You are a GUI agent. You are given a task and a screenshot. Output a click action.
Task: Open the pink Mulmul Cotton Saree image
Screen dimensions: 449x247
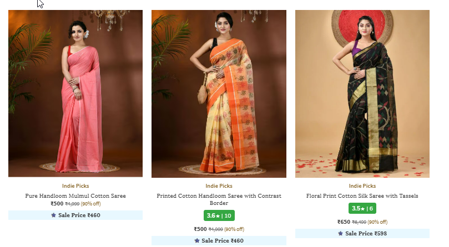75,94
